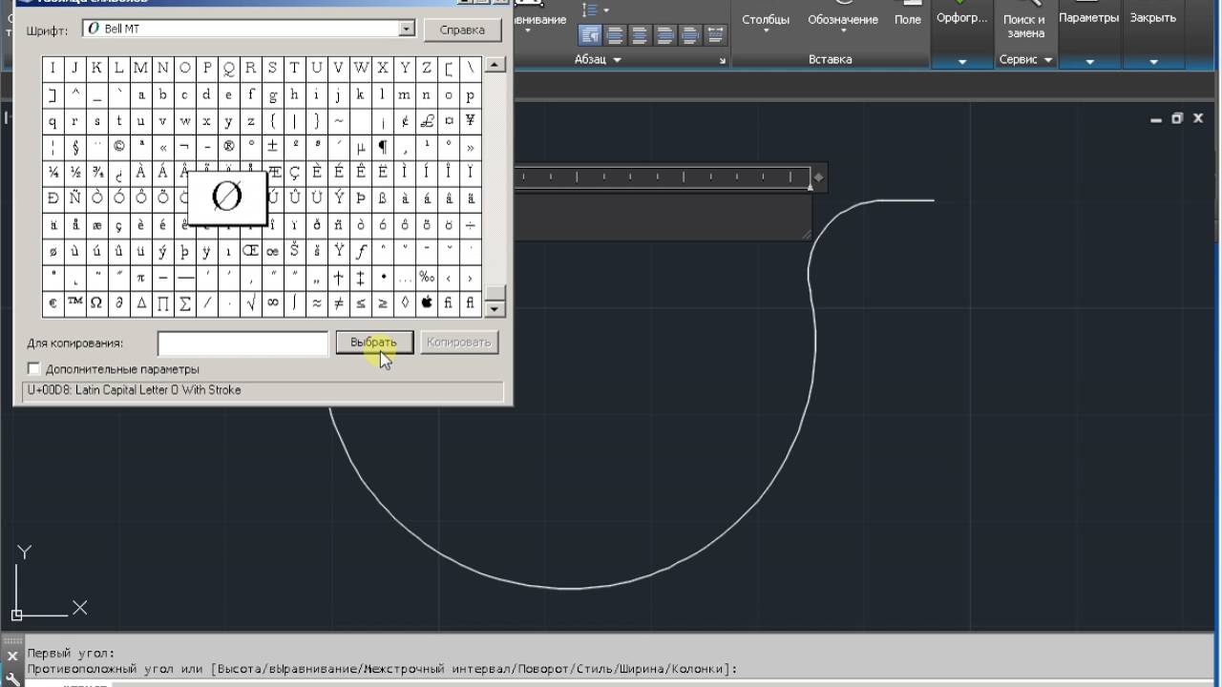Select the one-half ½ fraction
The image size is (1222, 687).
(x=74, y=173)
